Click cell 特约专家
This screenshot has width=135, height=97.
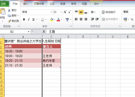pyautogui.click(x=52, y=61)
